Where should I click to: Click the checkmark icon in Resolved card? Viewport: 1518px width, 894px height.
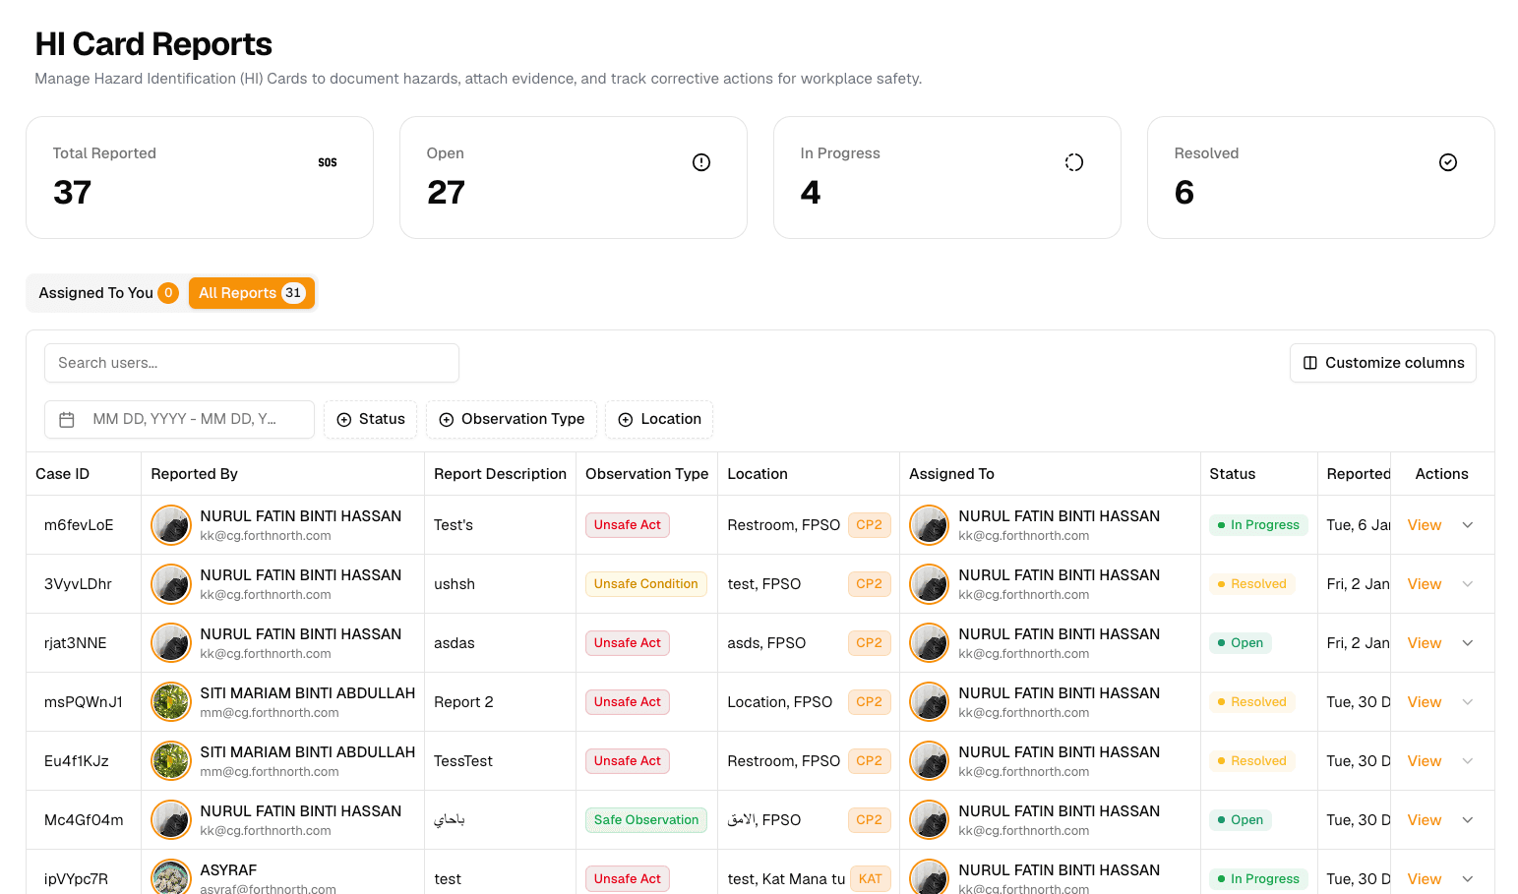point(1448,162)
